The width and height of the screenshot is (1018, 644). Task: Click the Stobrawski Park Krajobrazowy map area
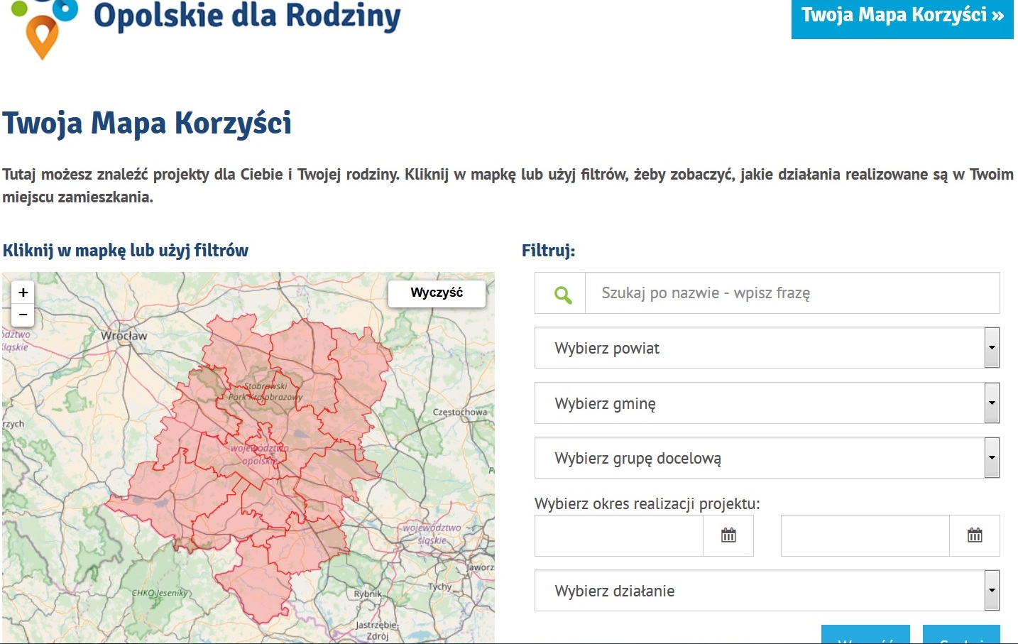(266, 392)
